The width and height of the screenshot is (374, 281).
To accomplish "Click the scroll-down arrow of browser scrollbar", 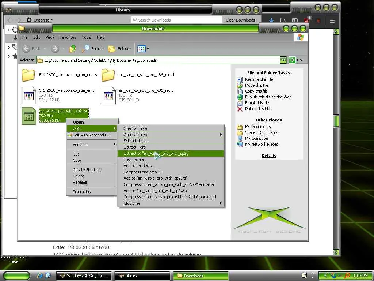I will (x=336, y=252).
